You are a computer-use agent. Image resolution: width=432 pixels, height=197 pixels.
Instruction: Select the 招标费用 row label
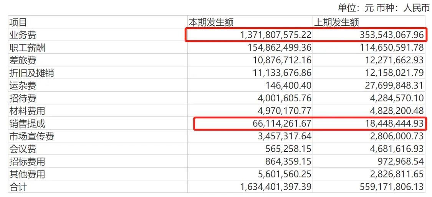27,162
